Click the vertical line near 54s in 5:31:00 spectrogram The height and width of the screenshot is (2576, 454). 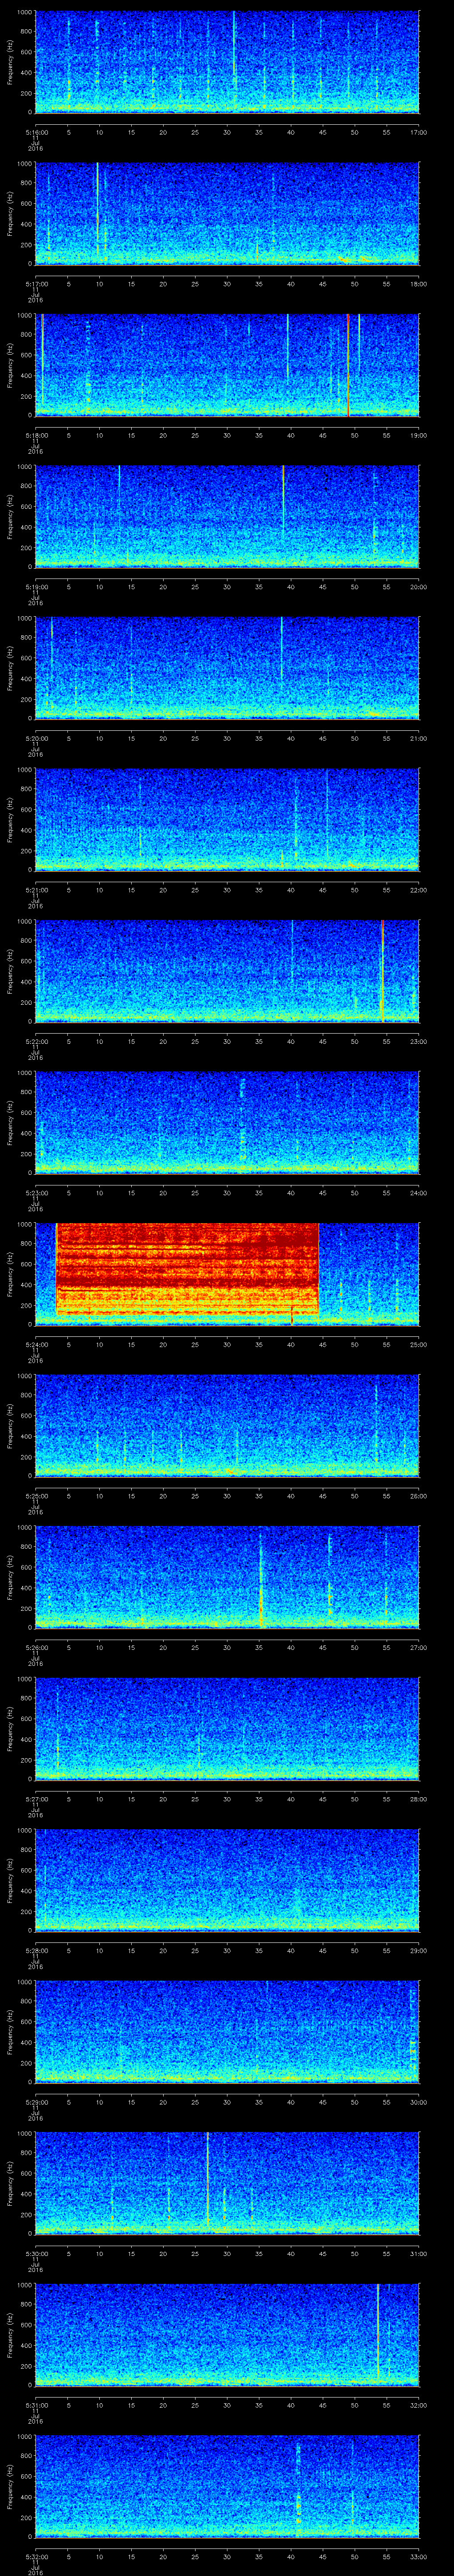point(378,2330)
